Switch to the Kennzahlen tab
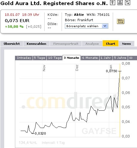 pyautogui.click(x=36, y=44)
